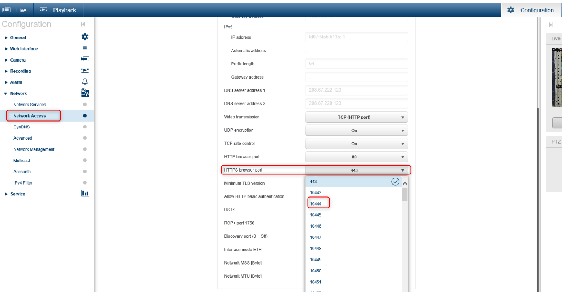Open the Network Services page
The height and width of the screenshot is (292, 562).
pyautogui.click(x=30, y=105)
